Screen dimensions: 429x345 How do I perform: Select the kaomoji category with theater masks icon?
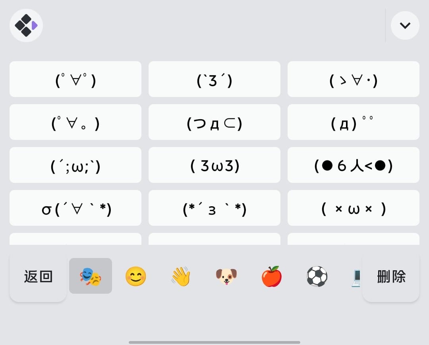coord(91,275)
